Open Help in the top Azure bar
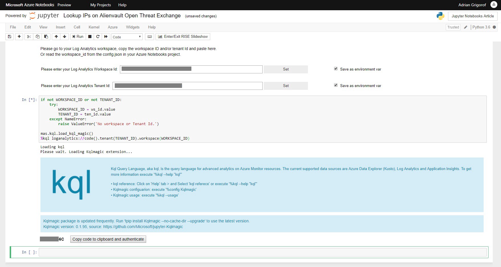 (x=122, y=5)
